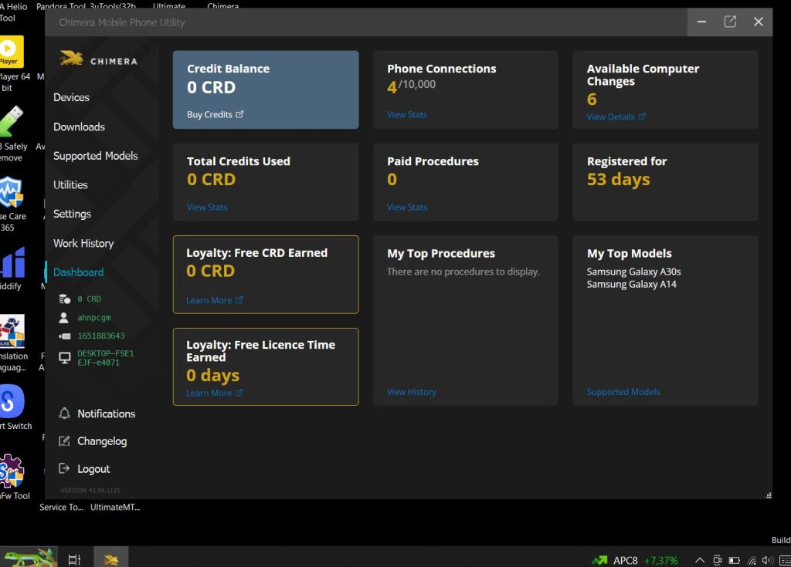Click the credits coin icon in the sidebar
791x567 pixels.
click(64, 299)
